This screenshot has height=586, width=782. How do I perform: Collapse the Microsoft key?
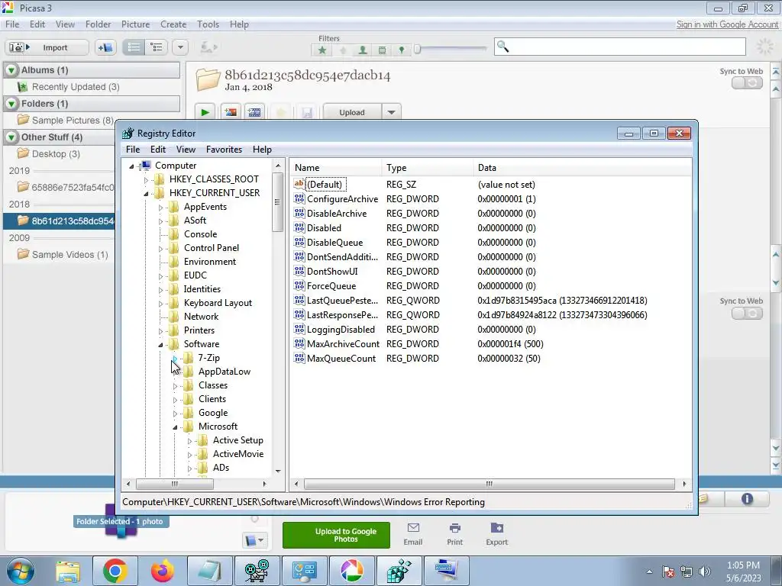click(175, 427)
